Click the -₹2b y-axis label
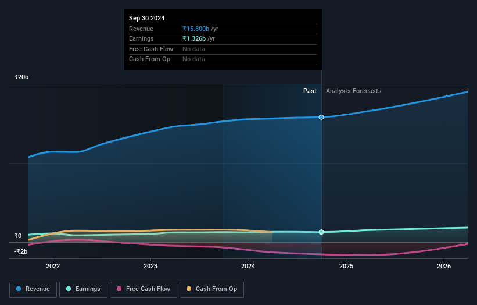Screen dimensions: 477x305 tap(21, 251)
